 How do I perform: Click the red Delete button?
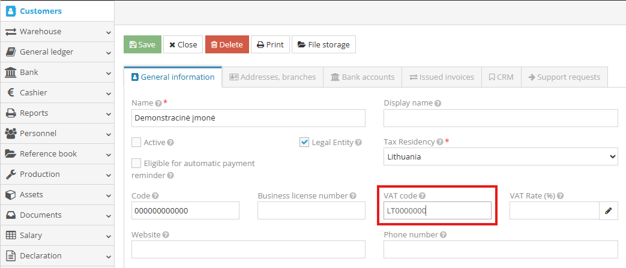point(227,44)
